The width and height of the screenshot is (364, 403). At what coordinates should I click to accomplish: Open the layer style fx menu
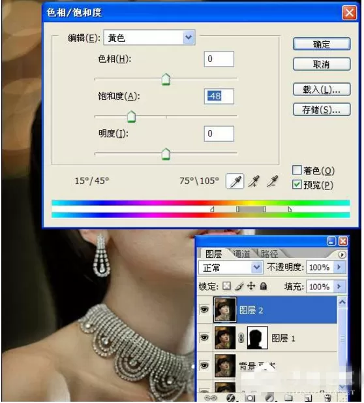tap(231, 398)
